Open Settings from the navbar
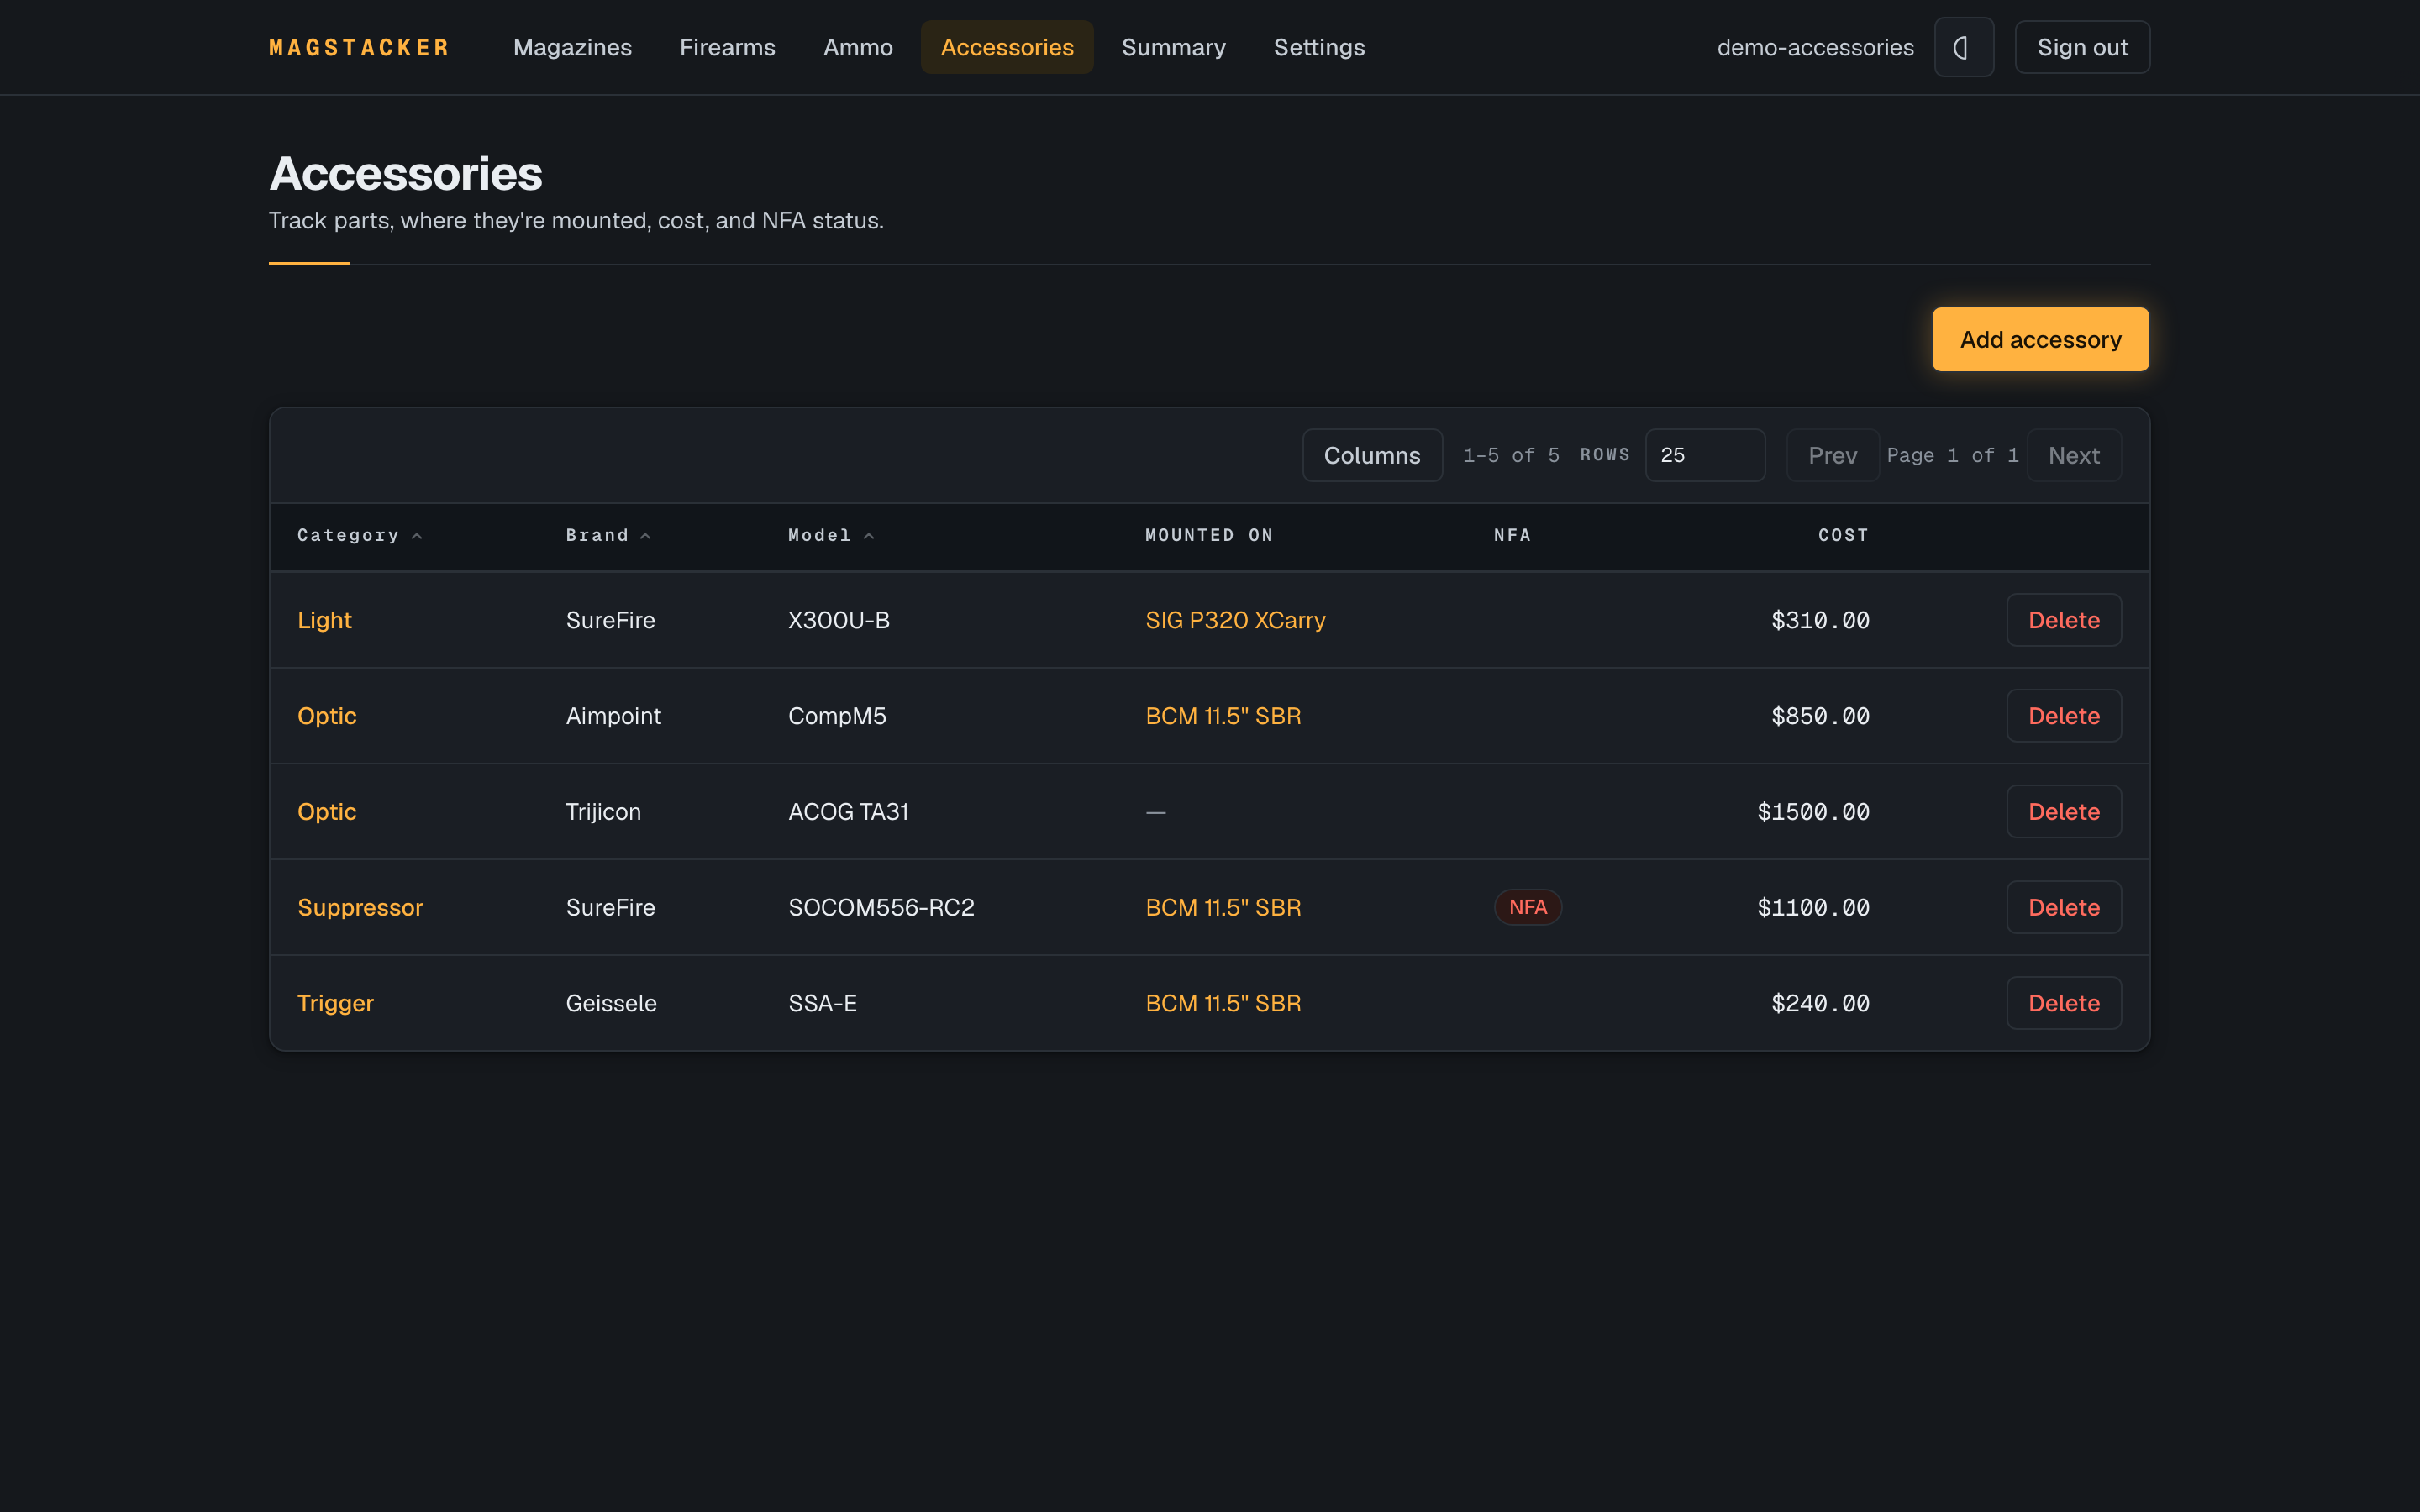Viewport: 2420px width, 1512px height. (x=1319, y=47)
